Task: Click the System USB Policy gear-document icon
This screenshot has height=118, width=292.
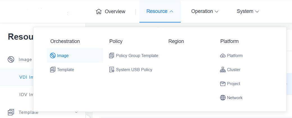Action: tap(112, 70)
